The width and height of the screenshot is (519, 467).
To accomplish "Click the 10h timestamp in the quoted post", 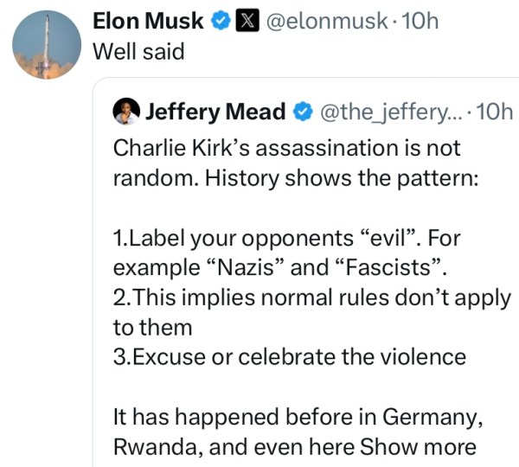I will click(497, 112).
